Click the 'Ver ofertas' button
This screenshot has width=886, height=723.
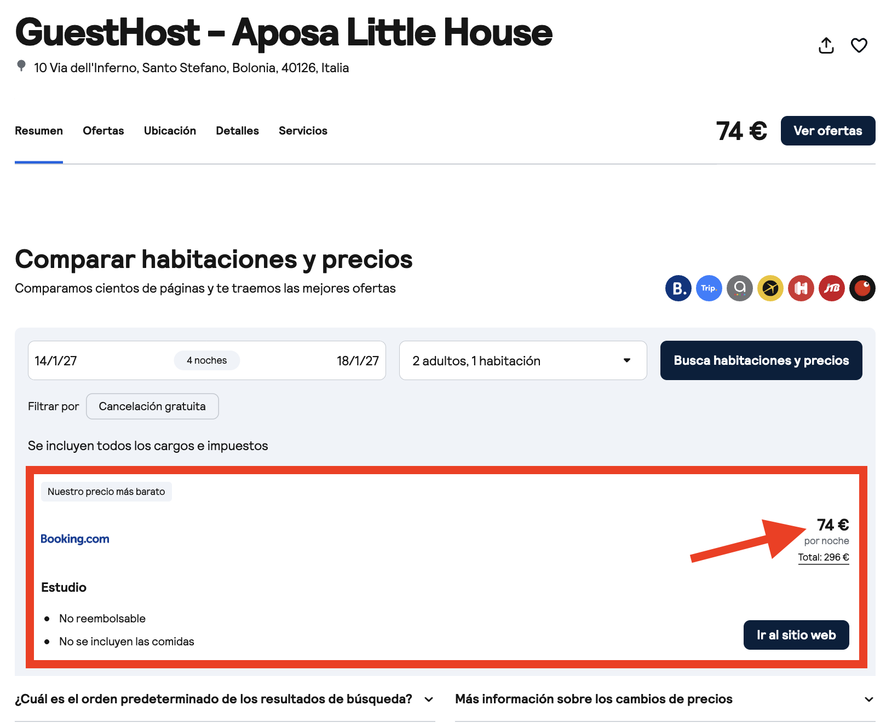pyautogui.click(x=828, y=131)
